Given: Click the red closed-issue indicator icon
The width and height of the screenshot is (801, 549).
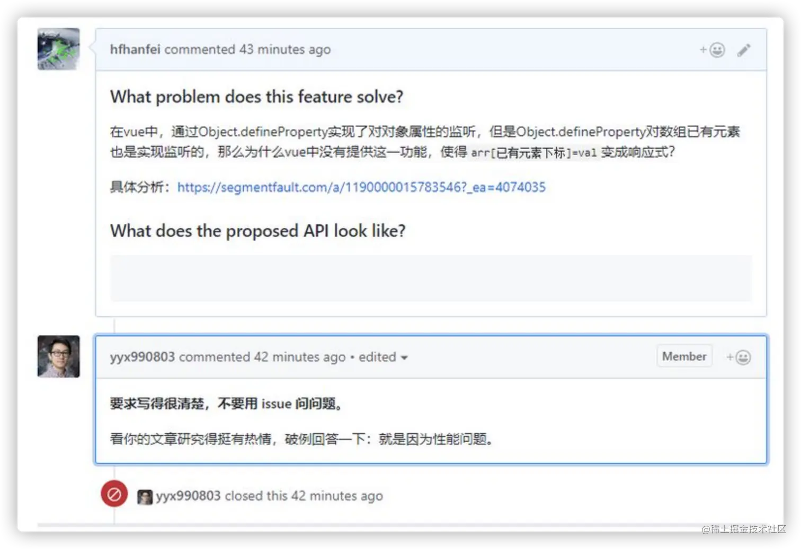Looking at the screenshot, I should [x=114, y=493].
